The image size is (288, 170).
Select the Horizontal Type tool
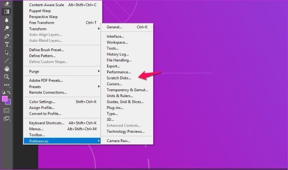pyautogui.click(x=7, y=44)
